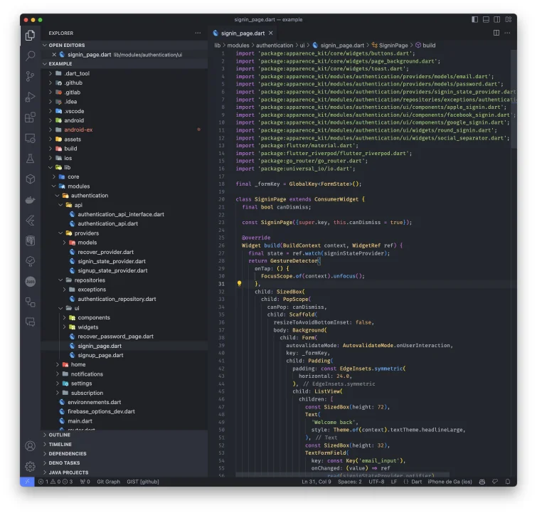Image resolution: width=537 pixels, height=513 pixels.
Task: Open the Extensions view icon
Action: (x=30, y=117)
